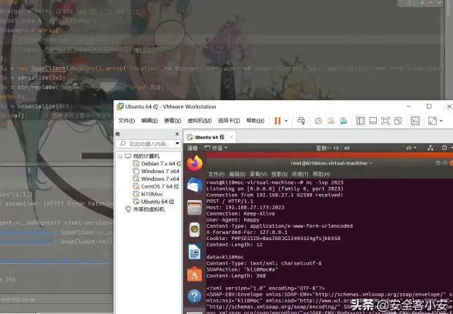Open the dropdown arrow next to pause button
This screenshot has width=453, height=314.
click(x=286, y=121)
